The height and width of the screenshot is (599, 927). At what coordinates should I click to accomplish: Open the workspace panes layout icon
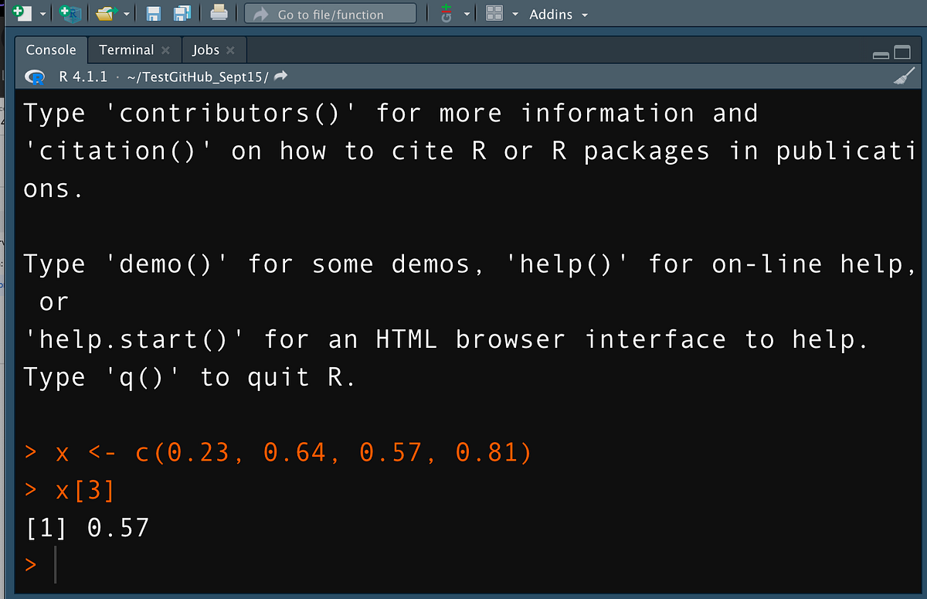(x=494, y=13)
